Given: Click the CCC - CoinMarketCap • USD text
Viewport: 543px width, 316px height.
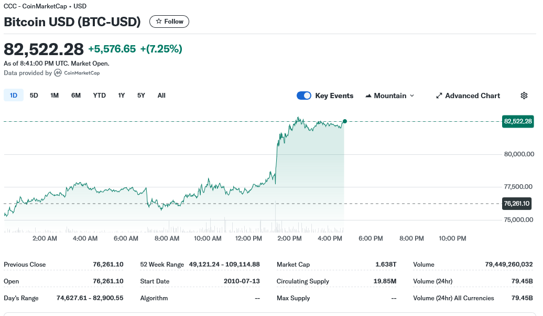Looking at the screenshot, I should click(x=45, y=6).
